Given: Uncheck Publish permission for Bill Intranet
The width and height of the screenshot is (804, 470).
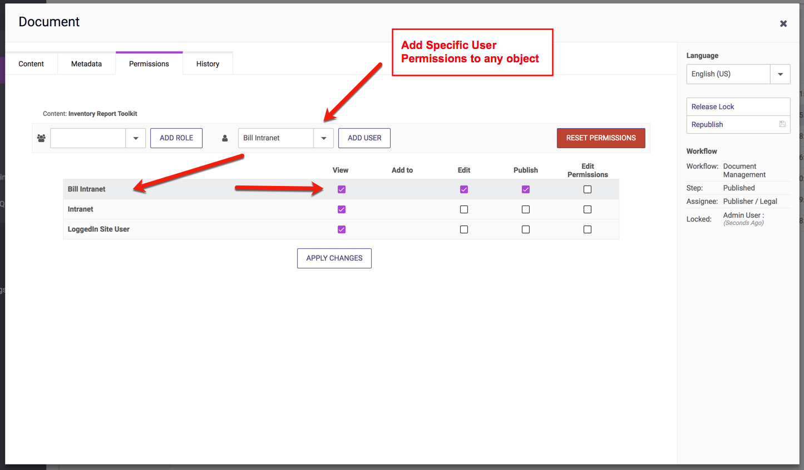Looking at the screenshot, I should [x=525, y=189].
